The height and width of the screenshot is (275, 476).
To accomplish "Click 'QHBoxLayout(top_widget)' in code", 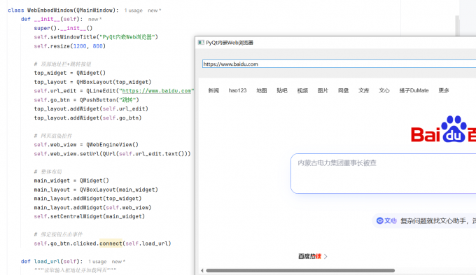I will point(114,82).
